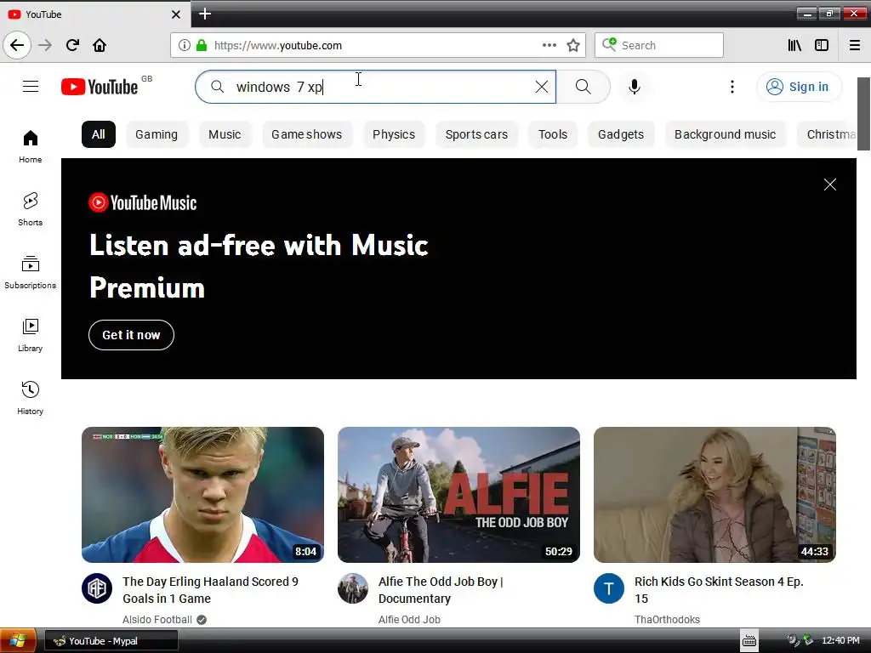
Task: Open a new tab with plus button
Action: pyautogui.click(x=205, y=14)
